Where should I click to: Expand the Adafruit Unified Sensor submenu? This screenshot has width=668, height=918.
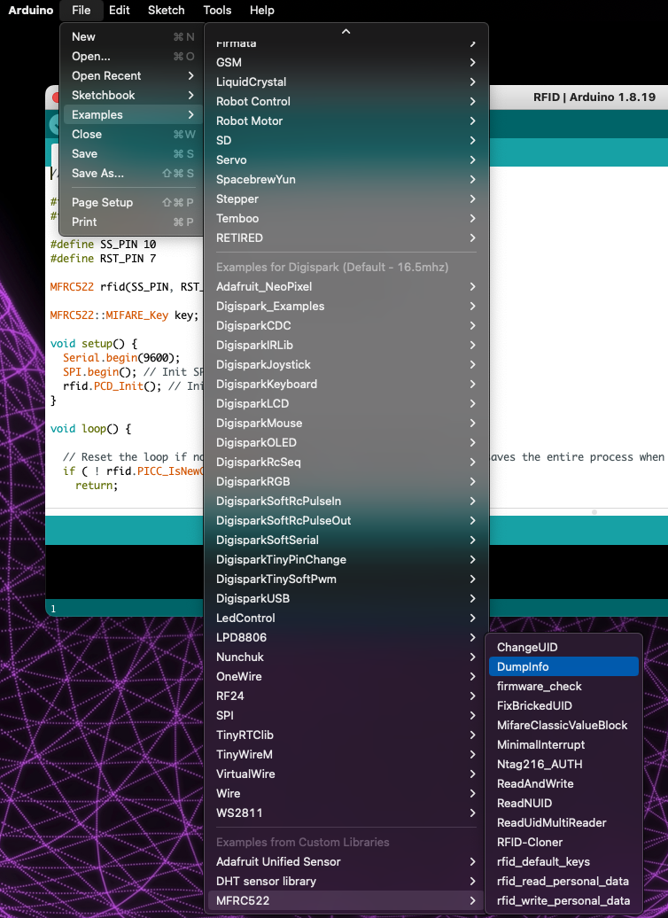(346, 862)
